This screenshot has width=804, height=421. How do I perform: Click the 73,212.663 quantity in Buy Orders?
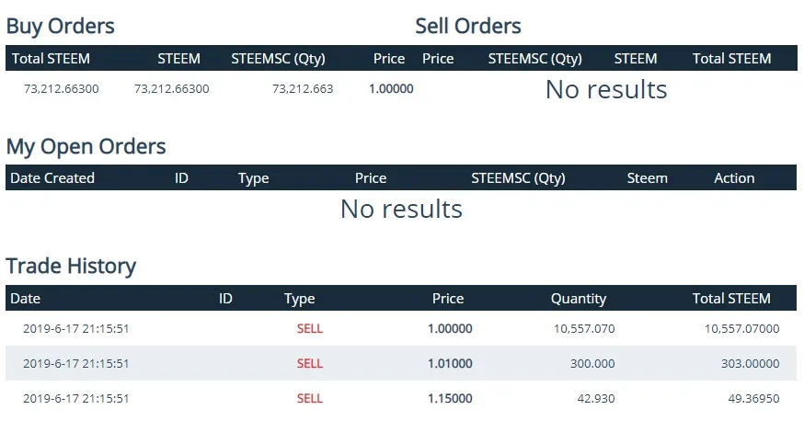[x=303, y=88]
